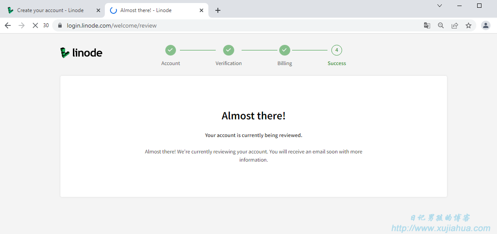The width and height of the screenshot is (497, 234).
Task: Click the share page icon
Action: 455,26
